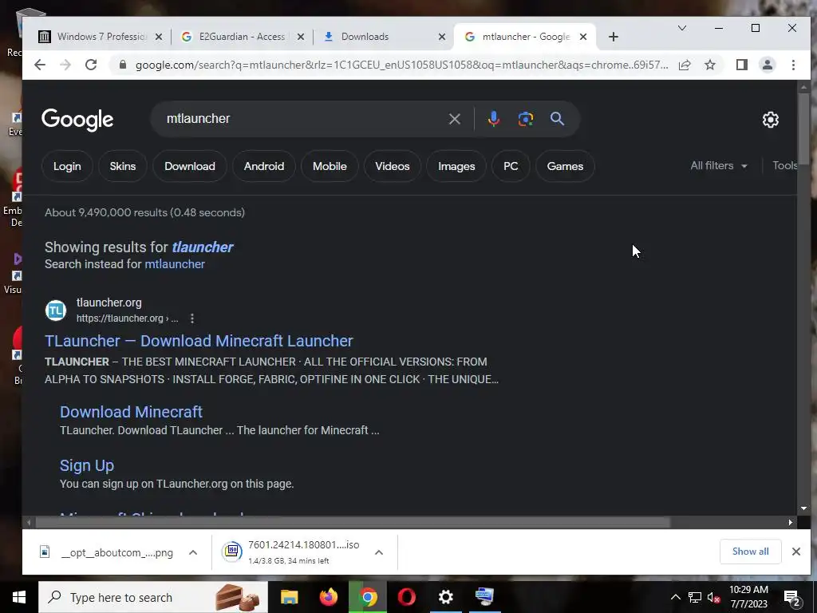Open the Tools option
Image resolution: width=817 pixels, height=613 pixels.
(x=785, y=166)
